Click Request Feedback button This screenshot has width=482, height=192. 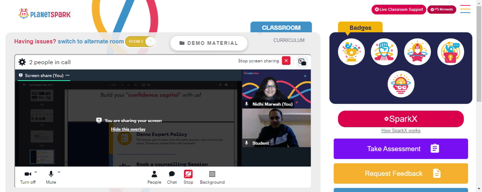coord(401,174)
